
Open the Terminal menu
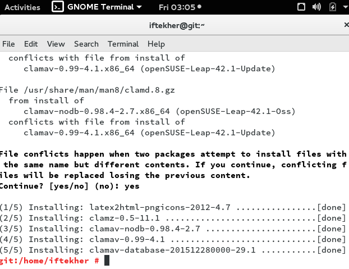pyautogui.click(x=123, y=44)
